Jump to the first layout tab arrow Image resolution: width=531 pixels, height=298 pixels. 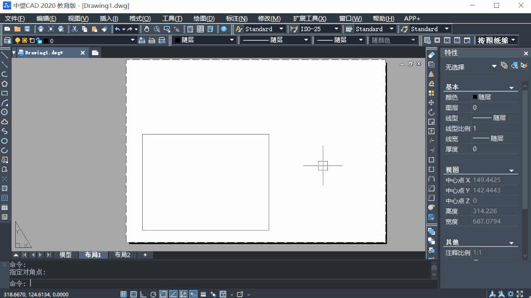pos(25,255)
